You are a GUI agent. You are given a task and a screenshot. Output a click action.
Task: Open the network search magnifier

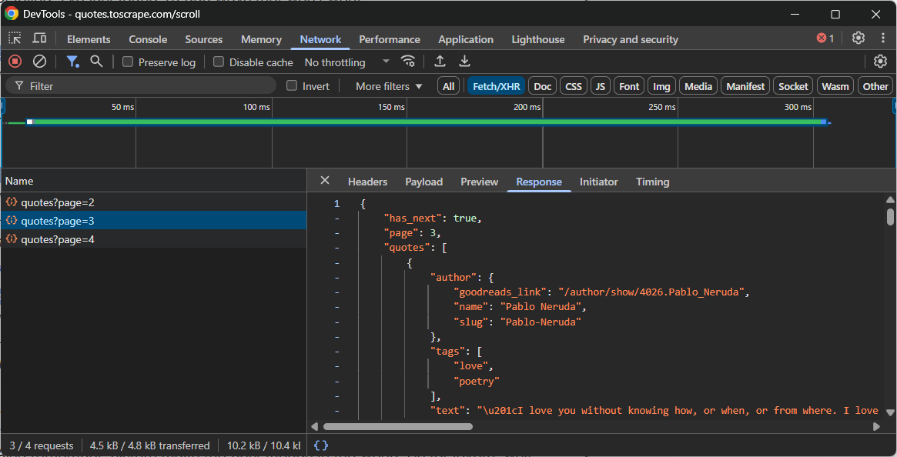click(x=97, y=62)
